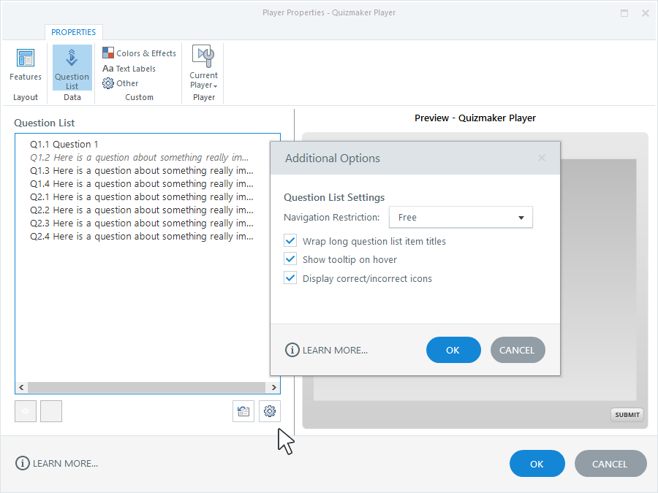Close the Player Properties window
The height and width of the screenshot is (493, 658).
coord(646,13)
